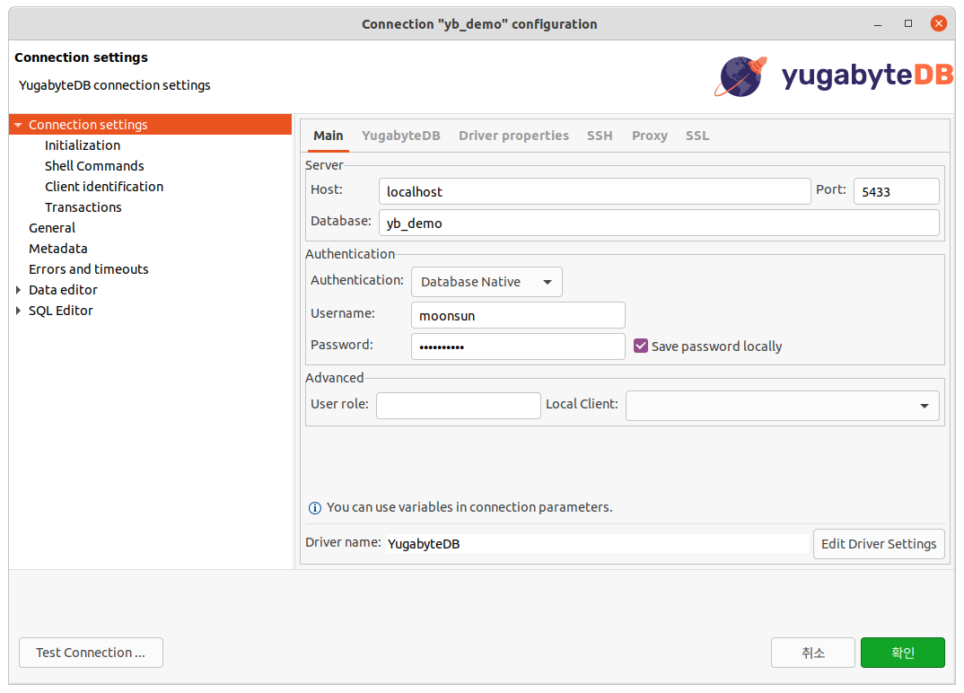The width and height of the screenshot is (964, 693).
Task: Click the Host field containing localhost
Action: pyautogui.click(x=594, y=191)
